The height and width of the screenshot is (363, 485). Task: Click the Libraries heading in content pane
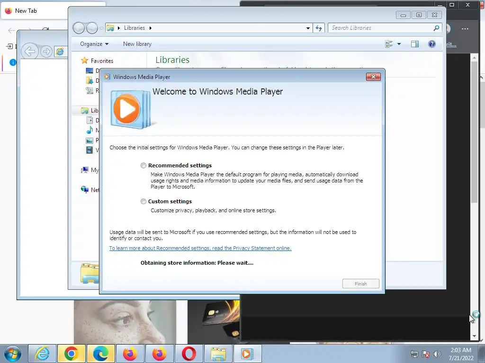(172, 60)
